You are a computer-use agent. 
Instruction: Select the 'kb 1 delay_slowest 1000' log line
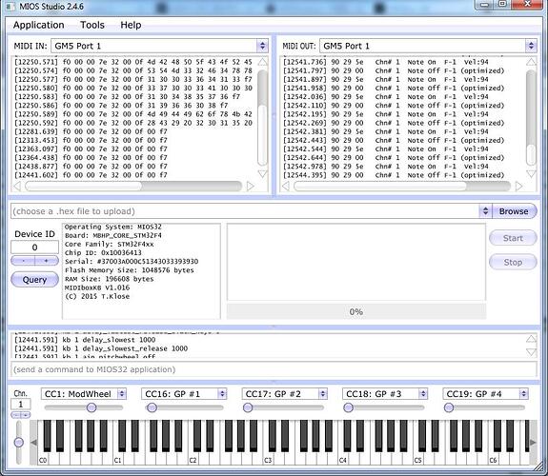click(x=85, y=340)
